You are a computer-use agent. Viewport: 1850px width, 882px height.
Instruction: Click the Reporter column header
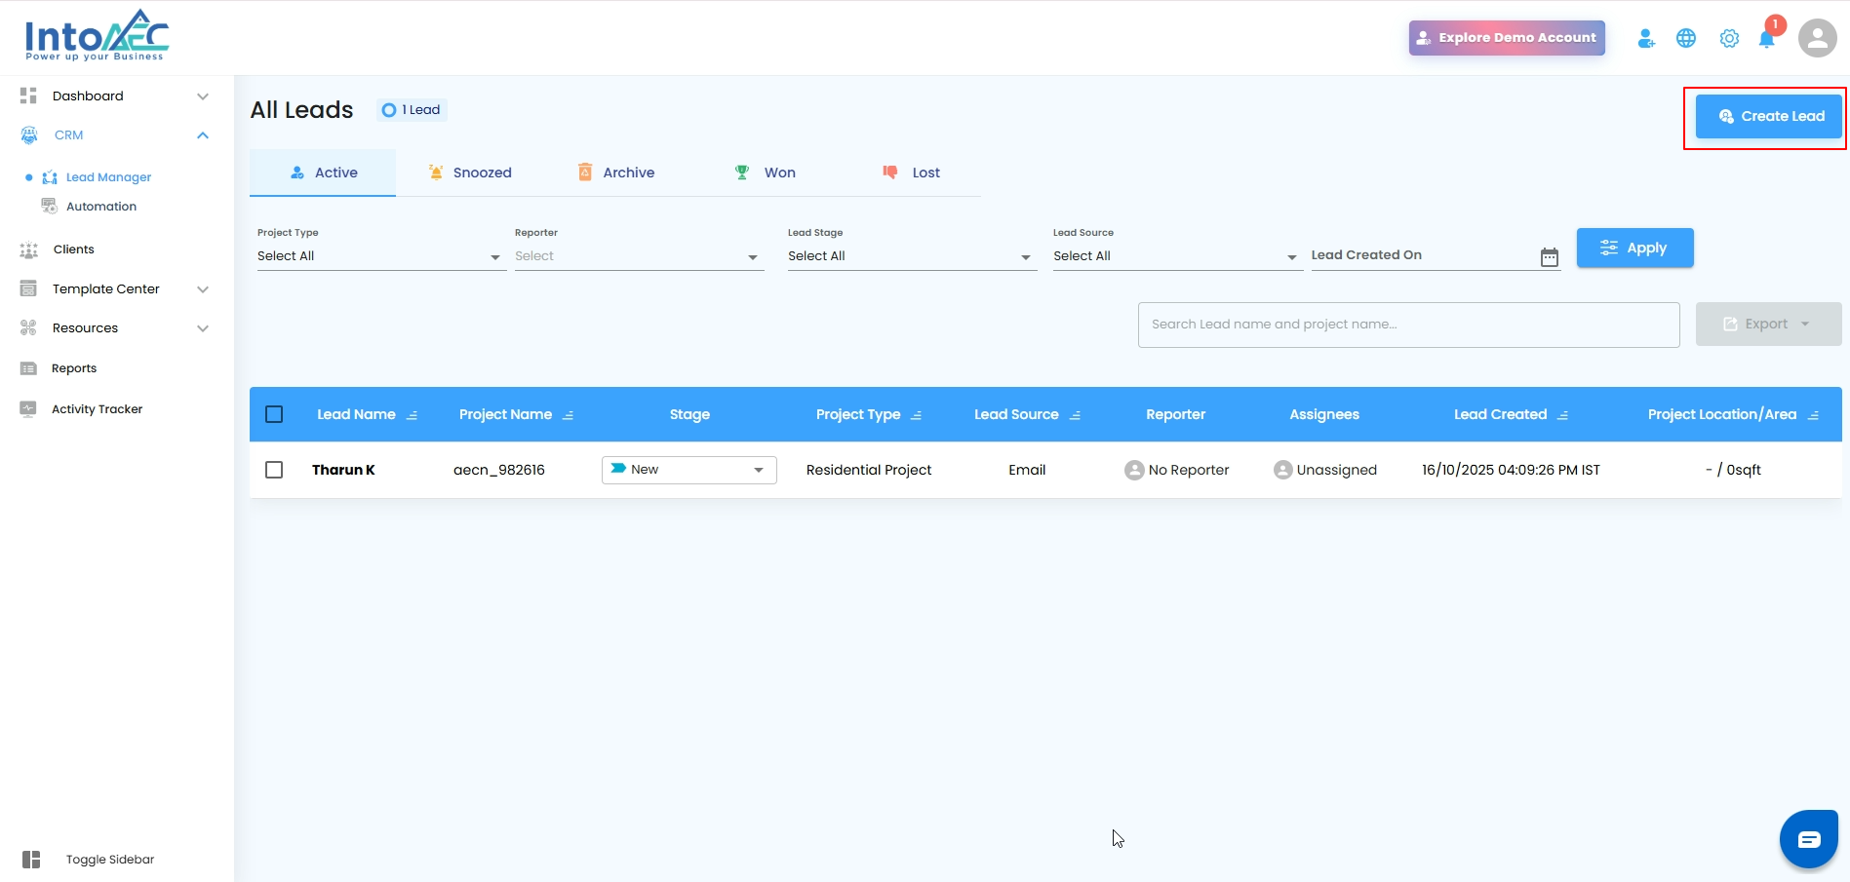pos(1175,414)
